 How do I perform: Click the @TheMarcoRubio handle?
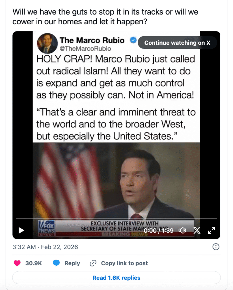pyautogui.click(x=85, y=48)
